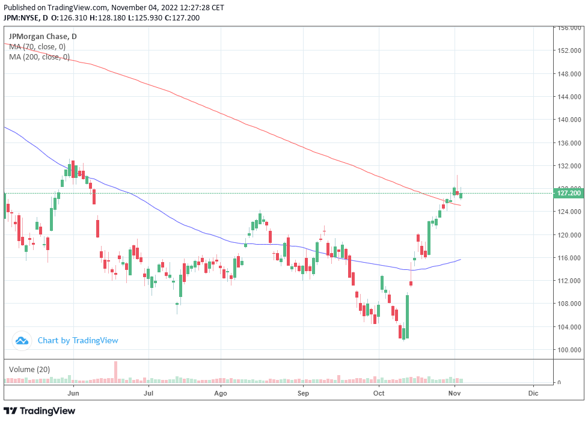This screenshot has width=588, height=422.
Task: Select the JPMorgan Chase, D chart title
Action: coord(42,37)
